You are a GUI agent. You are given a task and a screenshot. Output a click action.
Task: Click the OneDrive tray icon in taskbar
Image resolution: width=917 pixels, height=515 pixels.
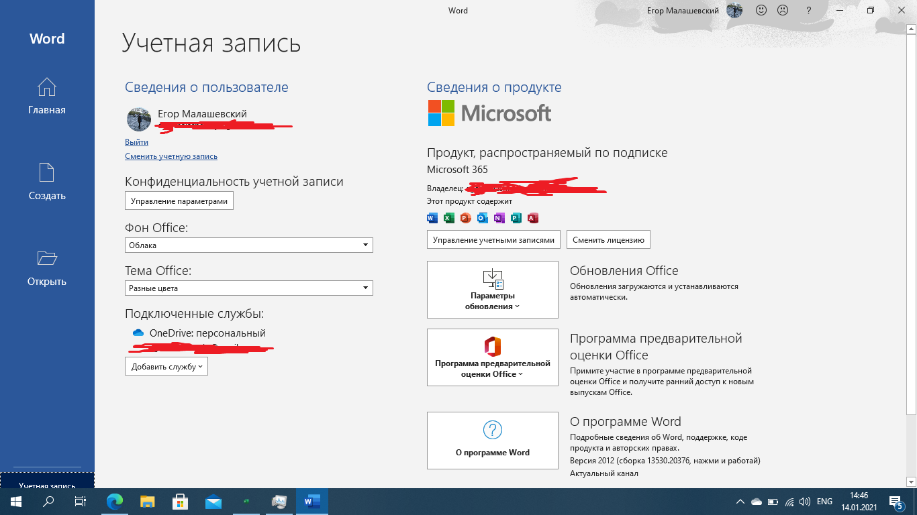757,502
